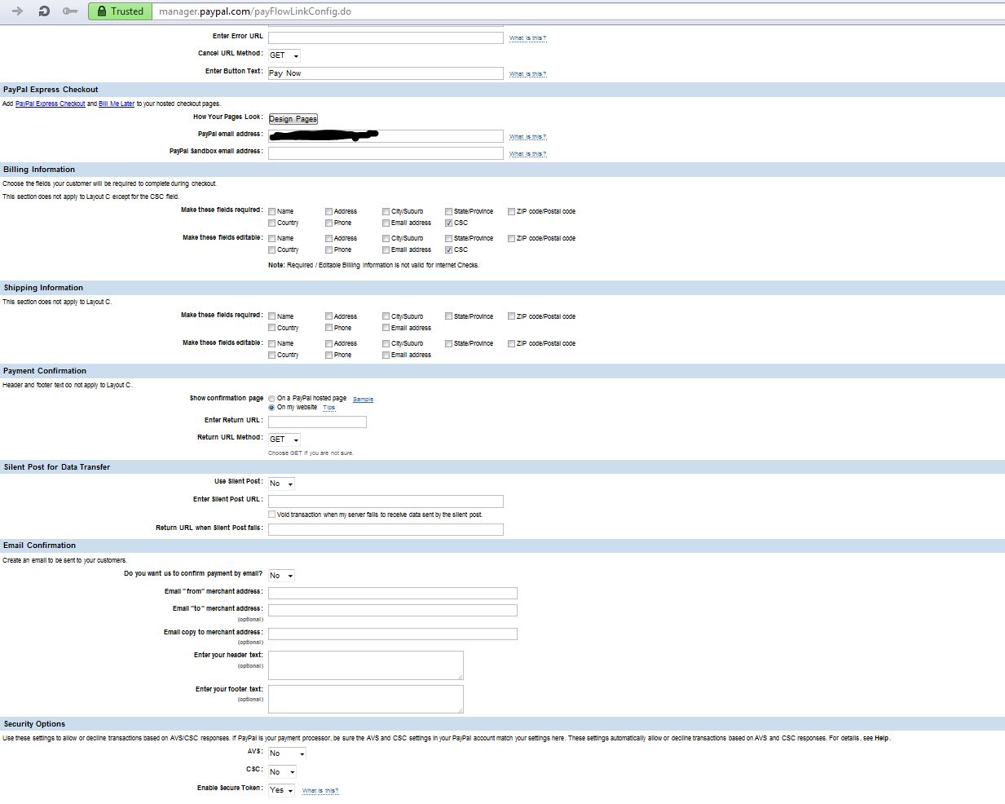Select On my website radio option
The height and width of the screenshot is (804, 1005).
(x=272, y=407)
